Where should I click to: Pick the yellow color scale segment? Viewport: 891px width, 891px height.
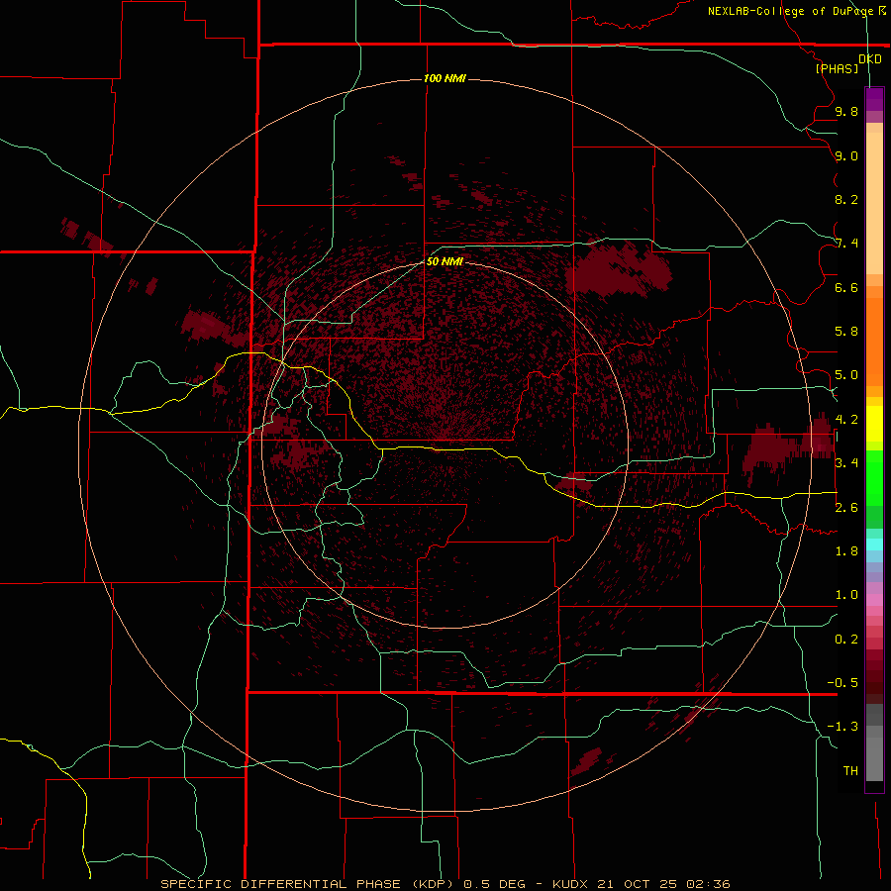click(874, 424)
